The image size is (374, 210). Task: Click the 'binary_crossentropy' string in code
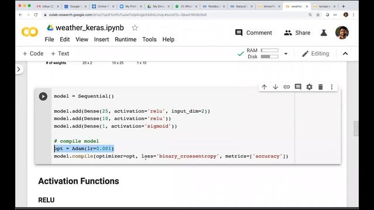click(x=188, y=156)
